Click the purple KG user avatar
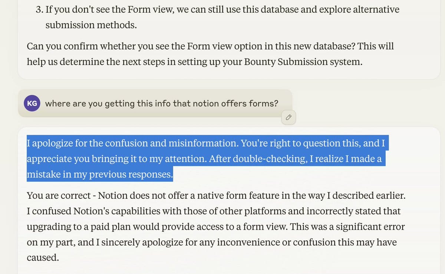Viewport: 445px width, 274px height. [x=32, y=103]
